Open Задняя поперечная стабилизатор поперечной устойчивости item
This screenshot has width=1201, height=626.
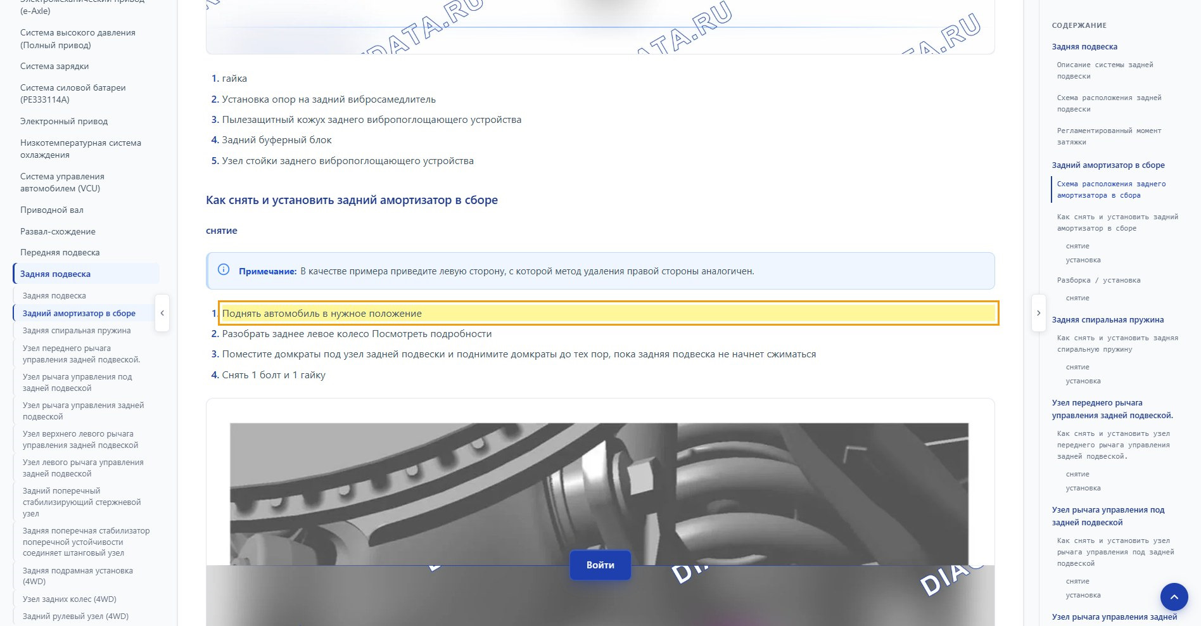pos(86,542)
